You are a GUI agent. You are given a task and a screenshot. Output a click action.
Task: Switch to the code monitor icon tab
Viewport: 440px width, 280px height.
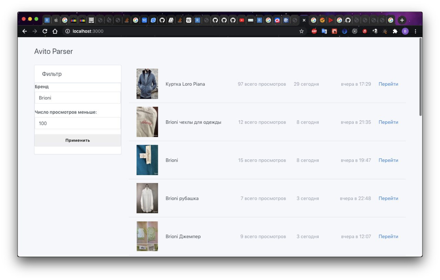(x=91, y=20)
